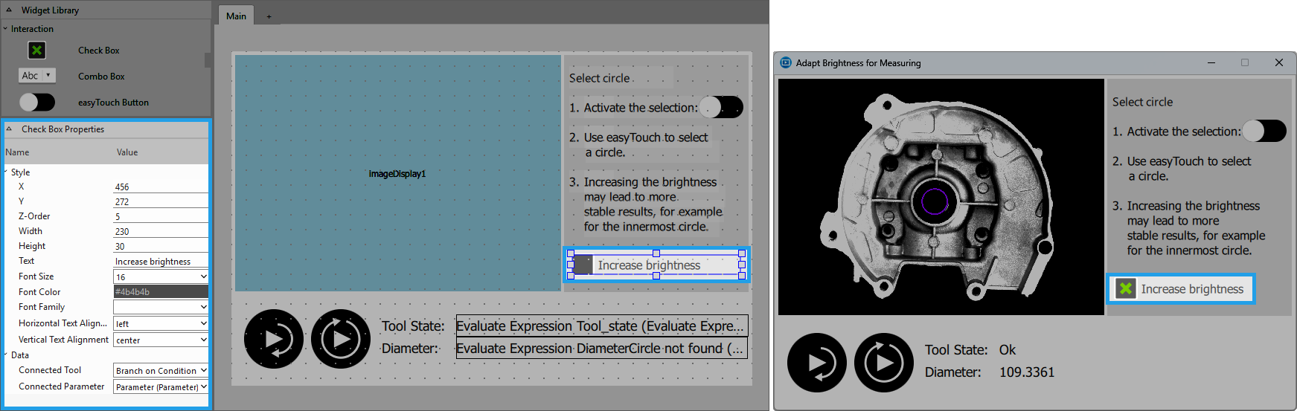Click the Combo Box label in library
The image size is (1297, 411).
pos(101,77)
